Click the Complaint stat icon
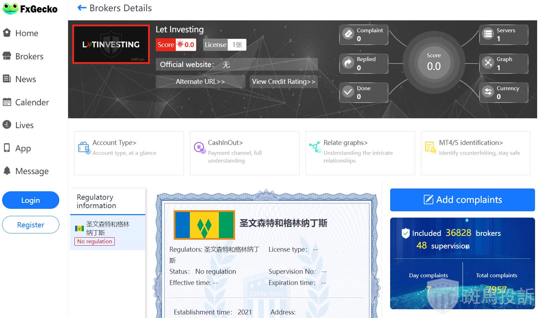The image size is (541, 318). tap(348, 34)
